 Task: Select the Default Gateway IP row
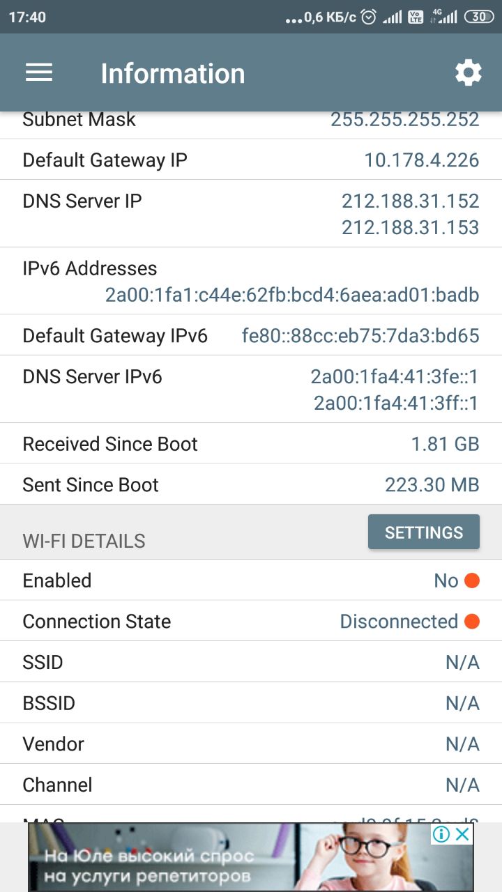click(x=251, y=160)
